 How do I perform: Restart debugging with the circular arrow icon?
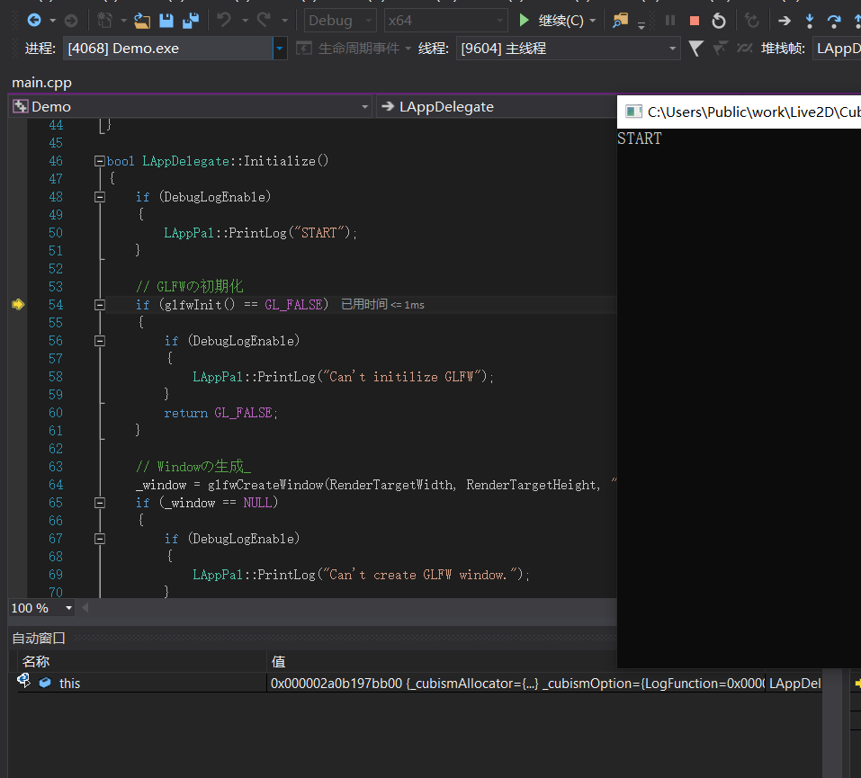point(718,20)
